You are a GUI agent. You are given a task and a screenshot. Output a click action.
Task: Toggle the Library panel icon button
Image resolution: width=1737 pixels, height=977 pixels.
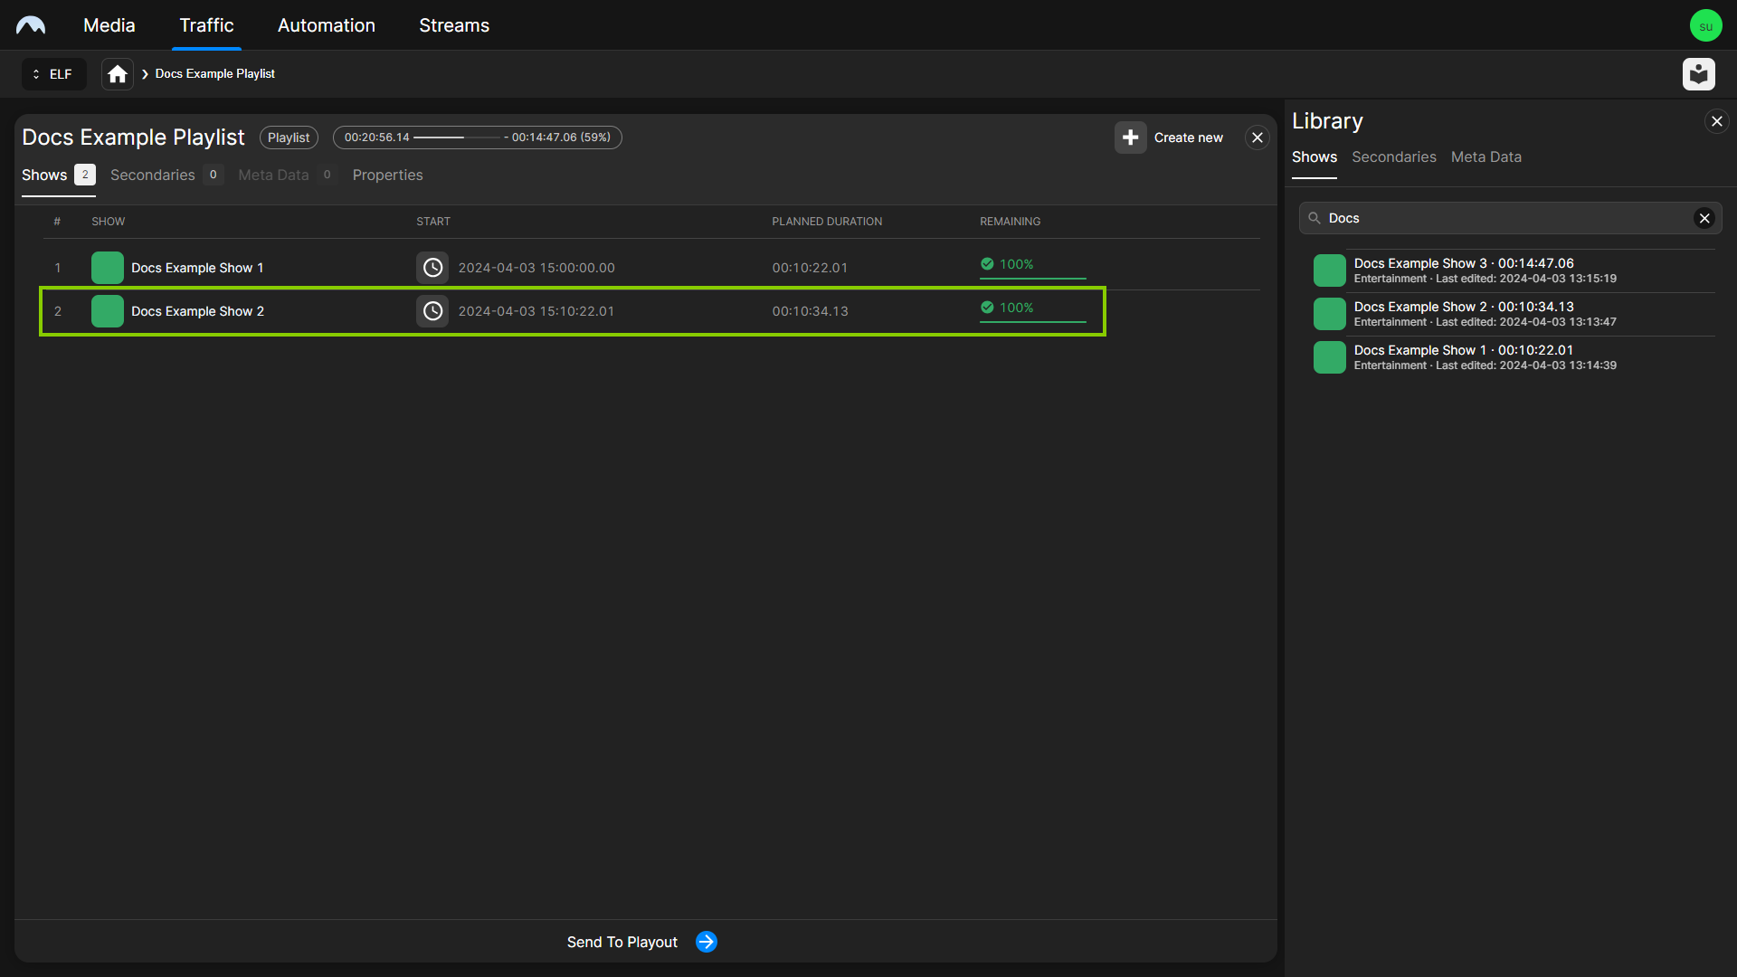1698,74
